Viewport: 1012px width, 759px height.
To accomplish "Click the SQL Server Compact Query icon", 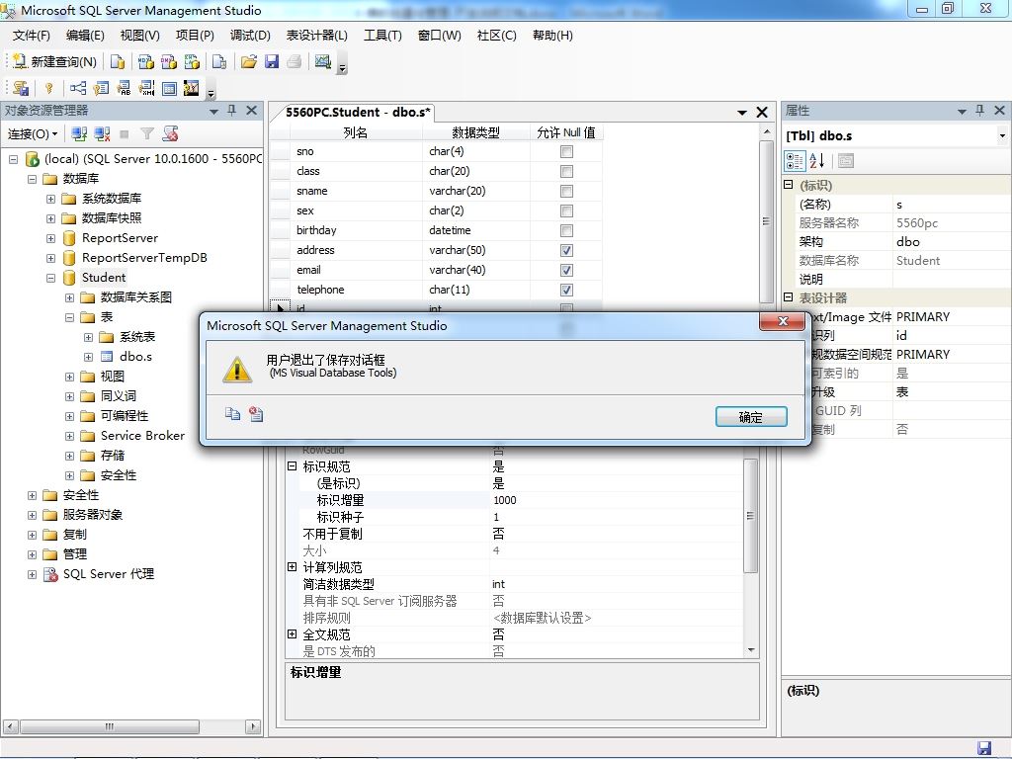I will [x=219, y=61].
